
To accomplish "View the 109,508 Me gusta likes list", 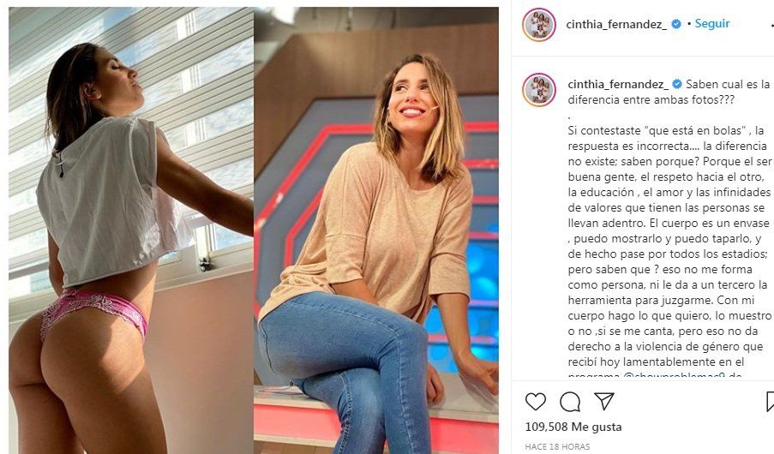I will pos(573,427).
